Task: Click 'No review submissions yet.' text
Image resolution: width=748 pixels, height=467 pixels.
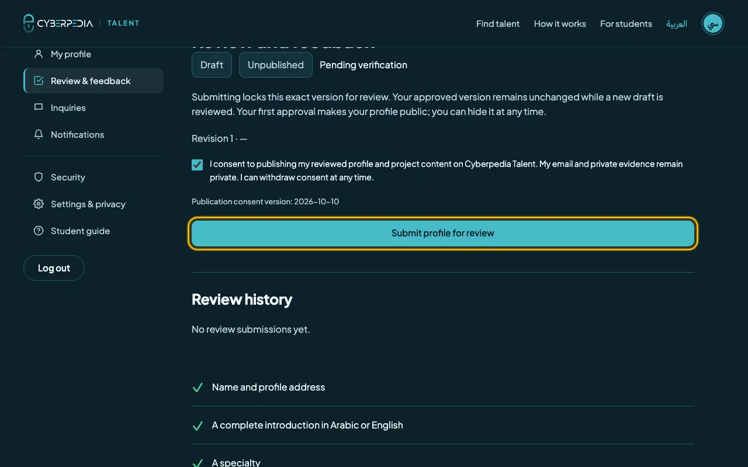Action: pos(251,329)
